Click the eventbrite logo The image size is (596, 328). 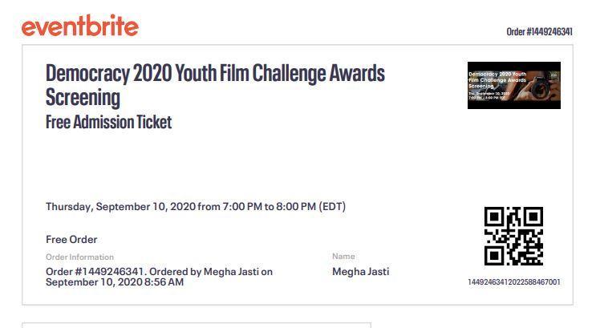80,26
